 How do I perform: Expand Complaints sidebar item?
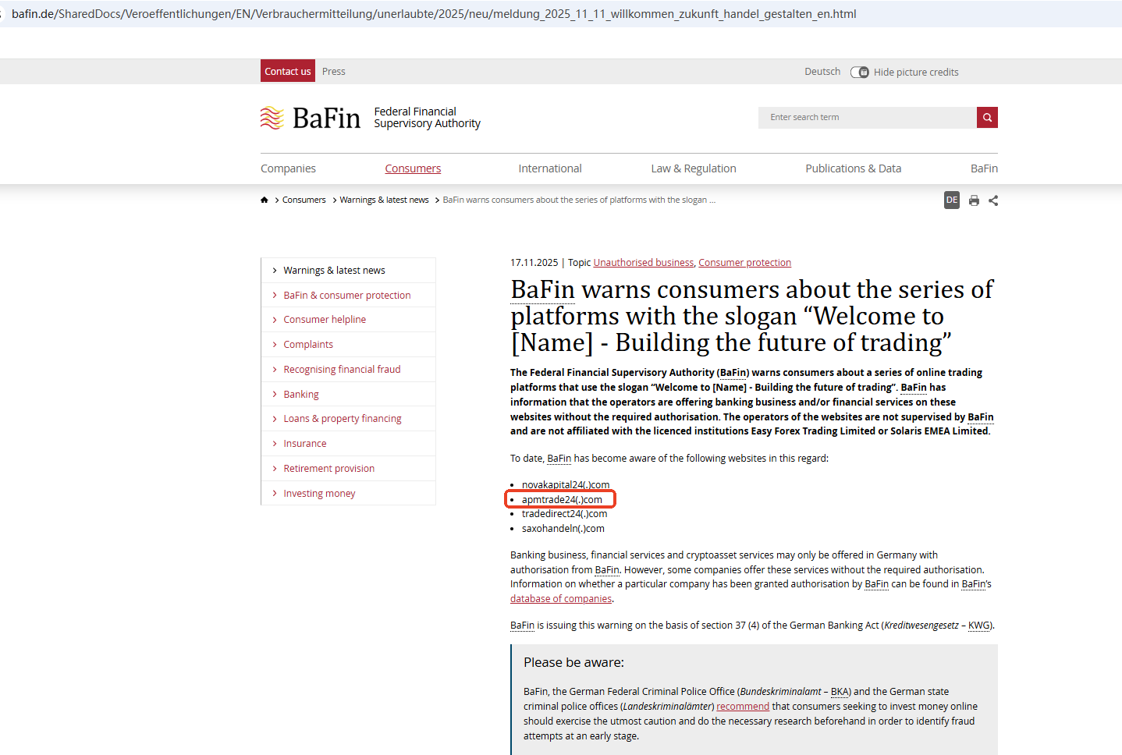coord(348,345)
